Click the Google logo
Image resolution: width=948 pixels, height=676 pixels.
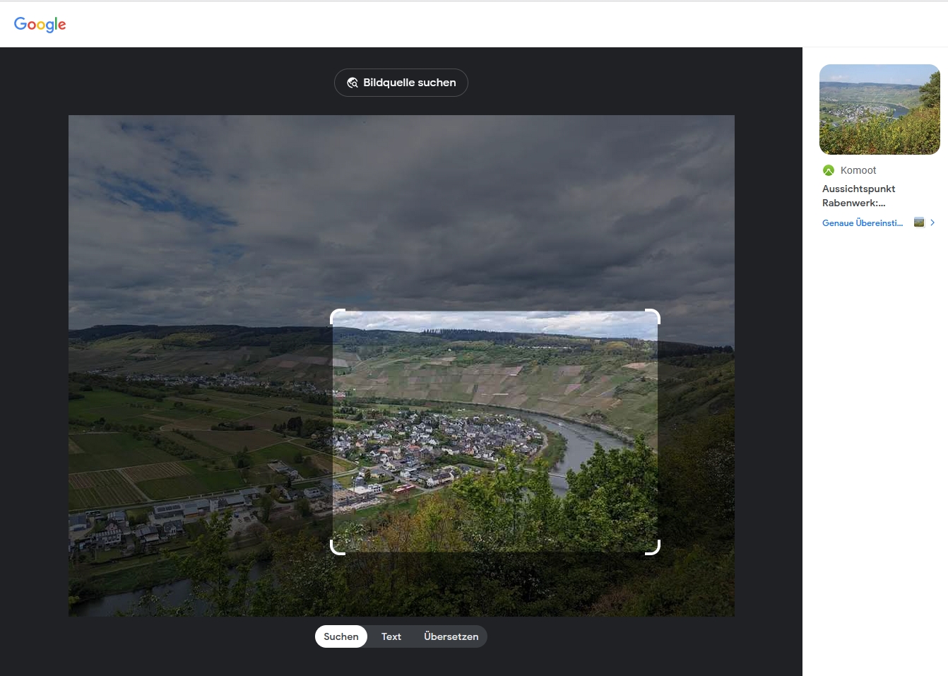pos(40,25)
